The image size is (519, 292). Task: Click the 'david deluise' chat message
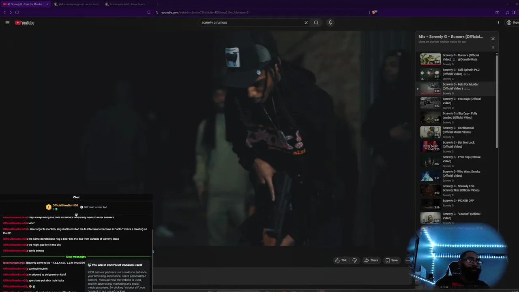click(x=36, y=251)
